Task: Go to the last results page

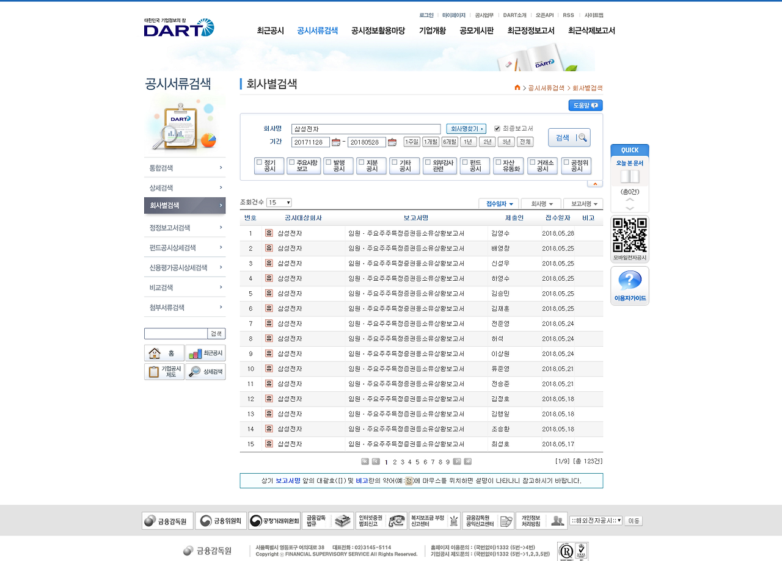Action: tap(467, 461)
